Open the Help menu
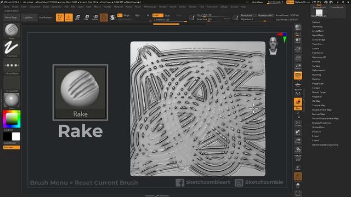Screen dimensions: 351x197 pyautogui.click(x=243, y=7)
